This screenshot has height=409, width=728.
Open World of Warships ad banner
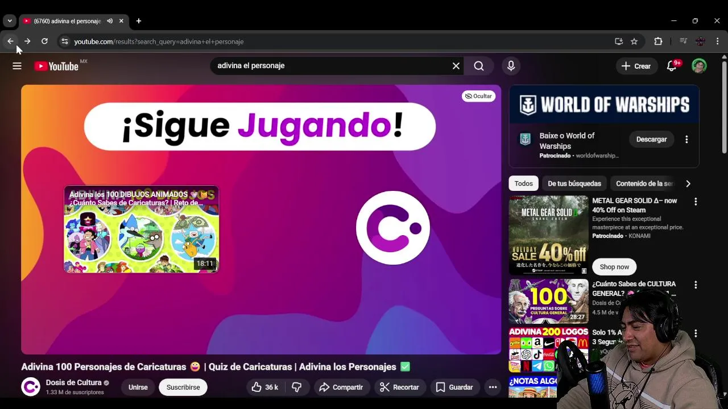(604, 105)
